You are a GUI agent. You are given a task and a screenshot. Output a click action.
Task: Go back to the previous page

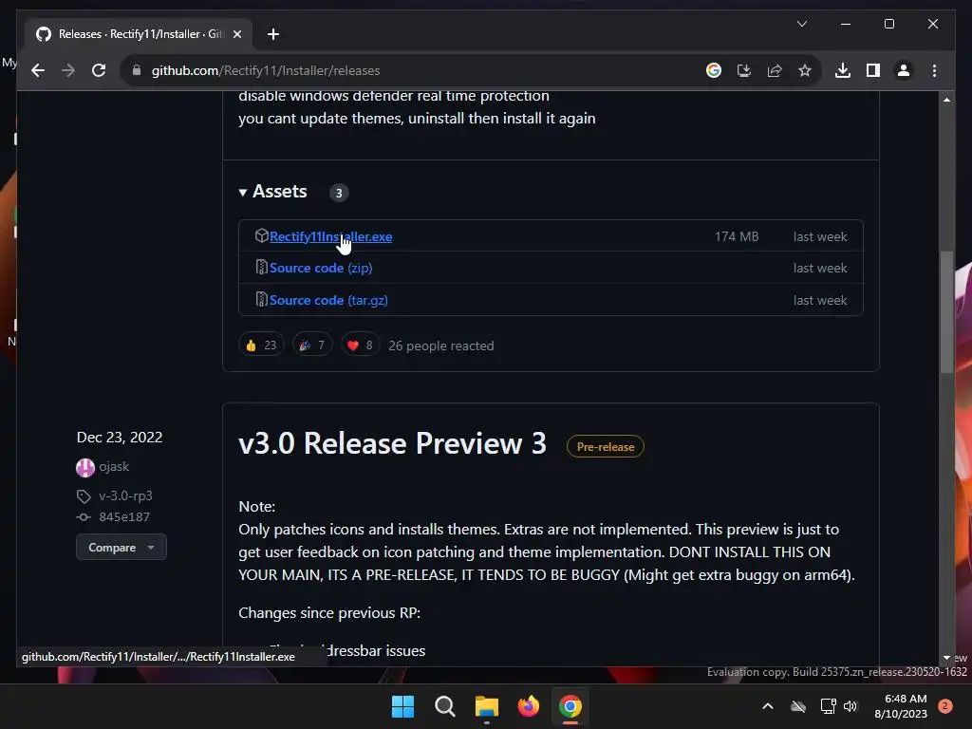pyautogui.click(x=38, y=70)
